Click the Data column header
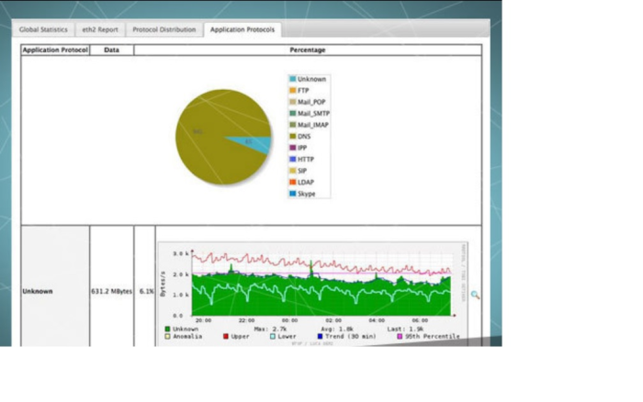Viewport: 643px width, 402px height. pyautogui.click(x=111, y=50)
